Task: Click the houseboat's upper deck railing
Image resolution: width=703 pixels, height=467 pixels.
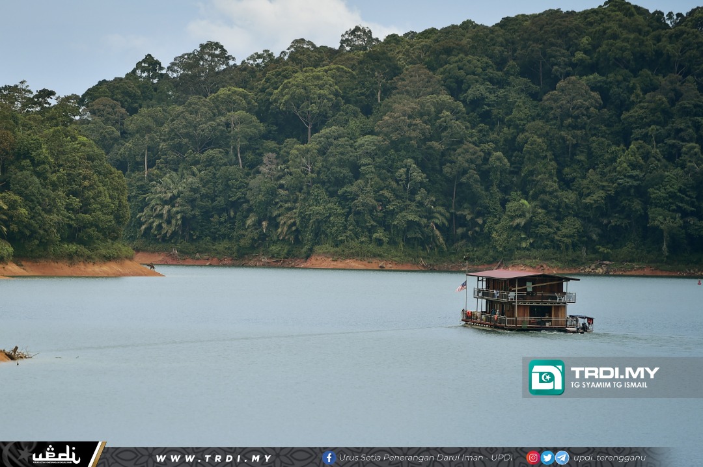Action: coord(524,297)
